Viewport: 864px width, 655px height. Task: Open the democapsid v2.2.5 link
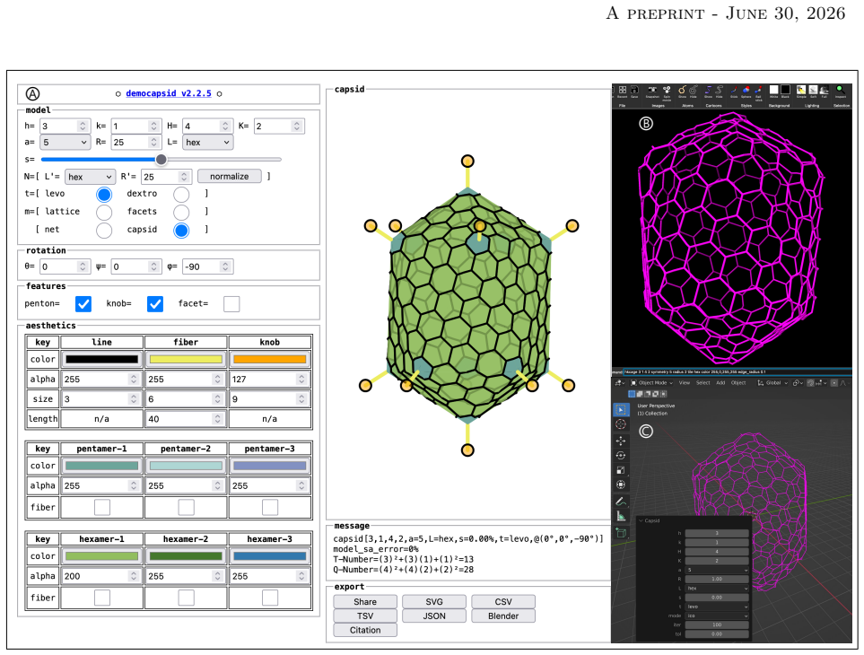click(169, 93)
